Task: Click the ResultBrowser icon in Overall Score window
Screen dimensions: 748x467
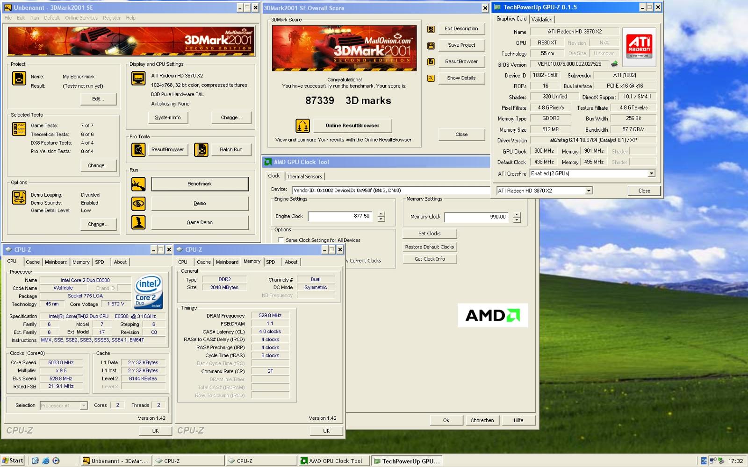Action: tap(431, 62)
